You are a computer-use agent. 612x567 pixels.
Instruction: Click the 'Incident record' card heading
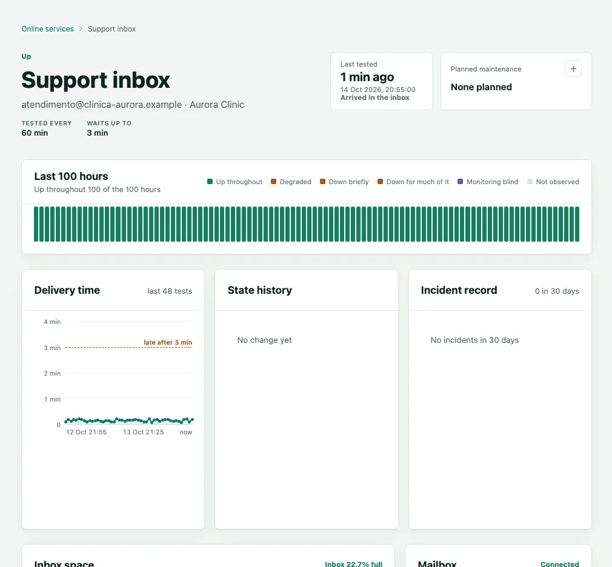coord(459,290)
